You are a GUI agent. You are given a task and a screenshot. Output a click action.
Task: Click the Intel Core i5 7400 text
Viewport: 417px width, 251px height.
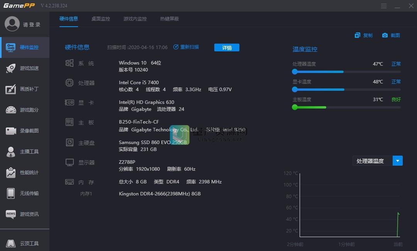(139, 82)
